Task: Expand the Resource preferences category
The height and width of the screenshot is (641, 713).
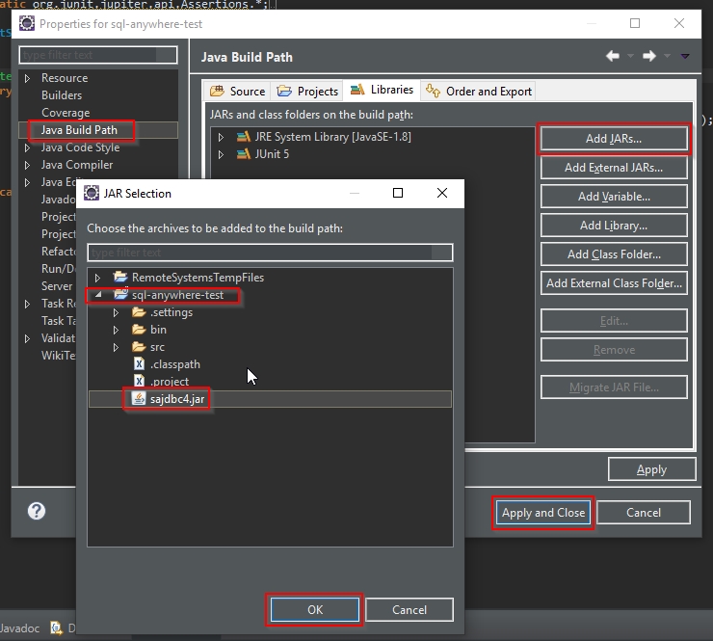Action: point(27,78)
